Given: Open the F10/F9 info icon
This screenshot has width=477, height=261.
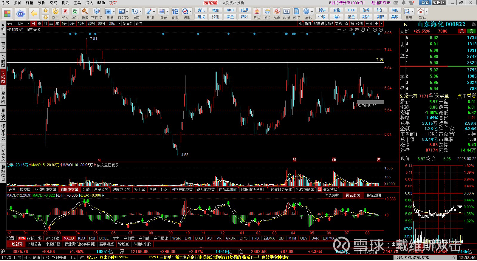Looking at the screenshot, I should pyautogui.click(x=122, y=11).
